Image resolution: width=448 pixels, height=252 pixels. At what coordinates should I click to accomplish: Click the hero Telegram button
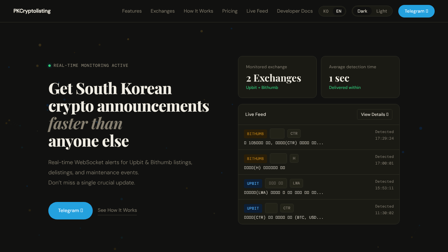pos(70,211)
